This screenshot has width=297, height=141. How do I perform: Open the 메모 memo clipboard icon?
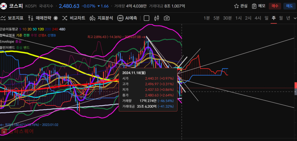click(x=254, y=6)
